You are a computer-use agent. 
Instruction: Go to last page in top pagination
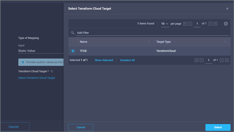point(215,24)
